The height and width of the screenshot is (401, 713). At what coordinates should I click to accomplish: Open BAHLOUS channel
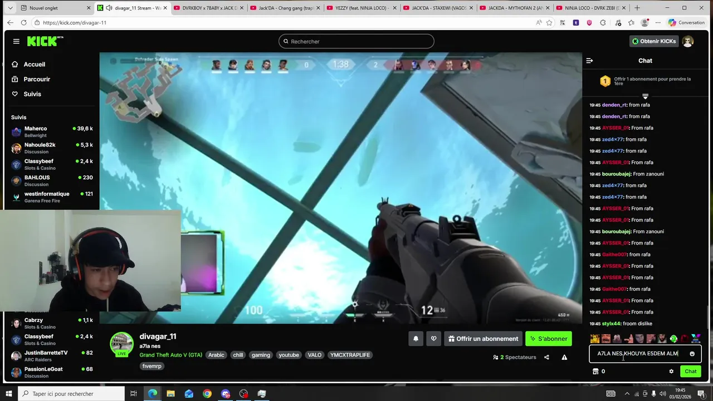tap(52, 180)
